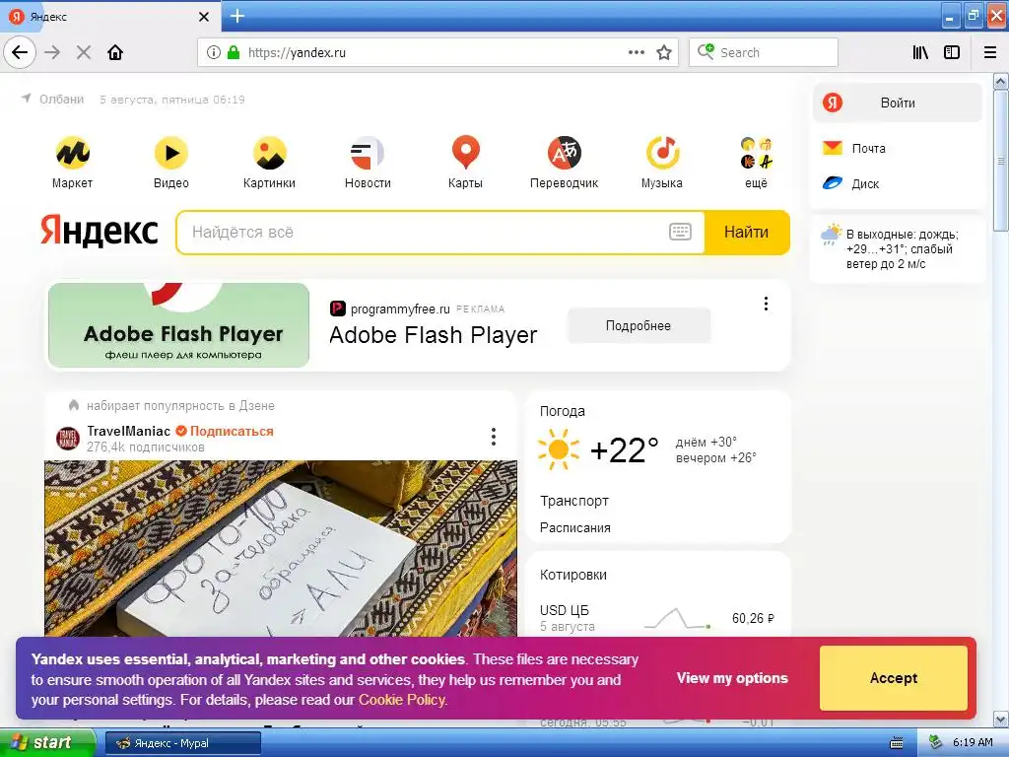The height and width of the screenshot is (757, 1009).
Task: Click the Подробнее button in ad
Action: coord(639,325)
